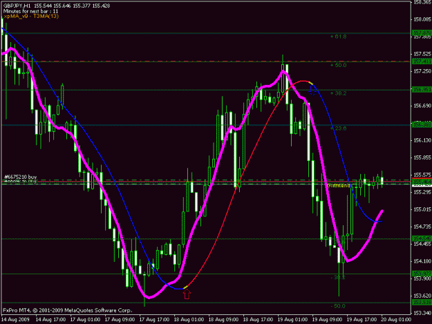Click the "xpMA_v8 - T3MA(13)" indicator label
The height and width of the screenshot is (324, 432).
[x=31, y=17]
